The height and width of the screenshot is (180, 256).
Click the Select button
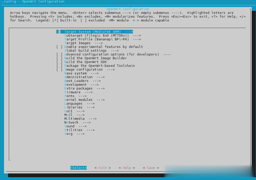(78, 168)
